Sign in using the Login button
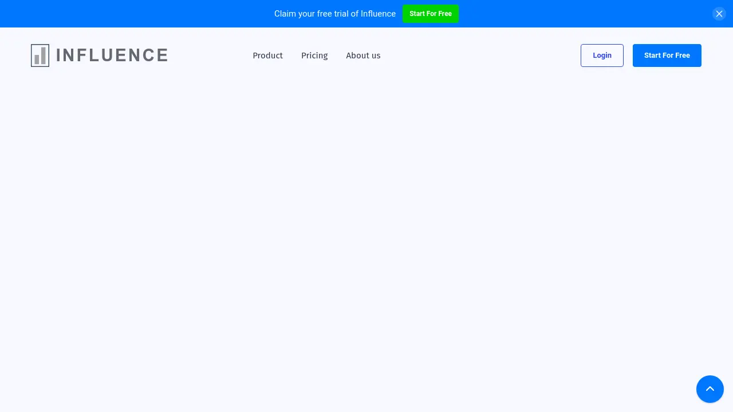733x412 pixels. (601, 56)
